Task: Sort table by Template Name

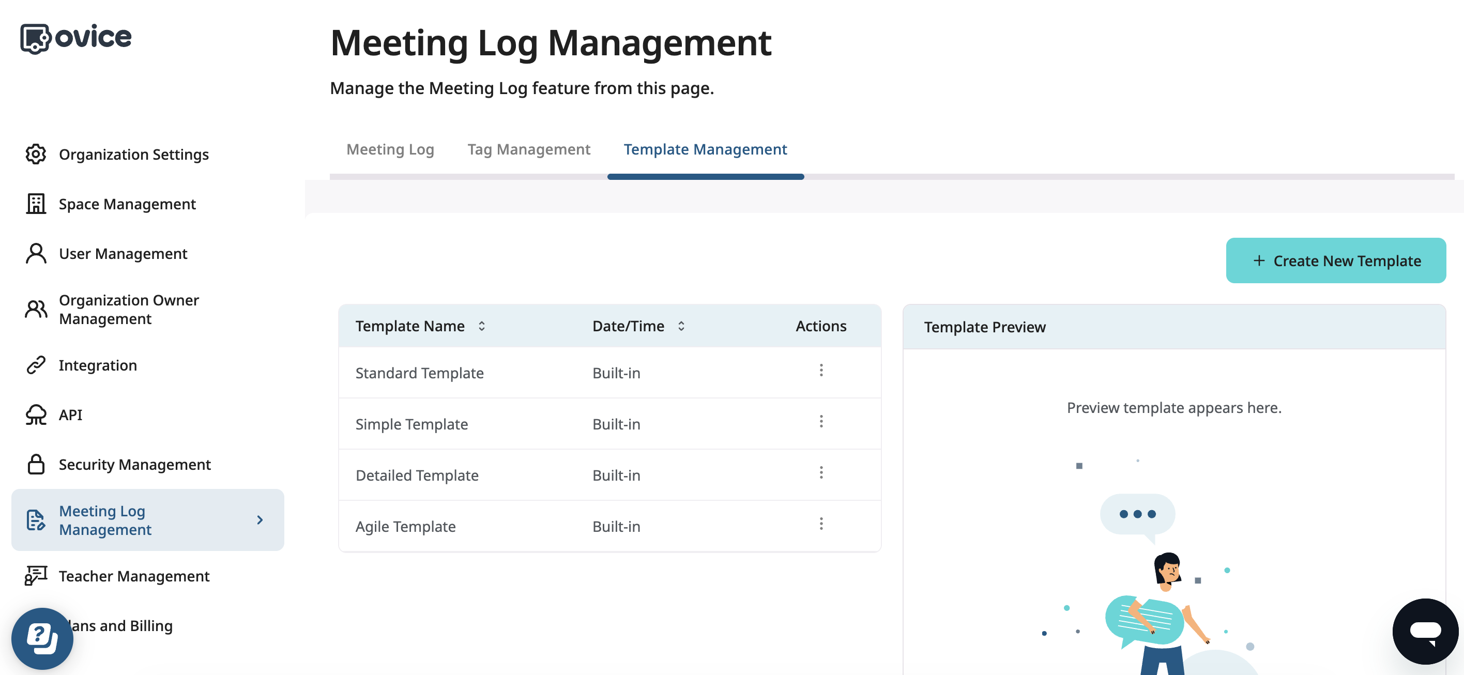Action: click(481, 326)
